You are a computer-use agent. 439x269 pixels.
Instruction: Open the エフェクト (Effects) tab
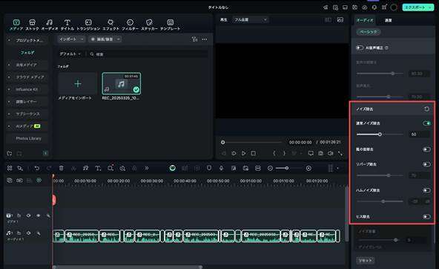(110, 25)
